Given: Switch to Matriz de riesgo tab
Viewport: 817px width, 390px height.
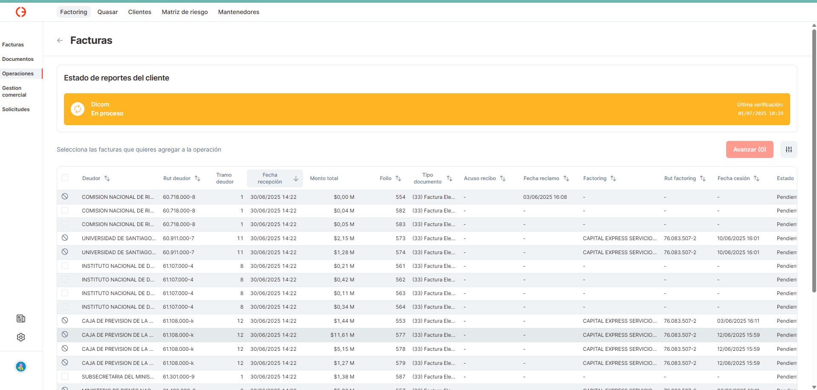Looking at the screenshot, I should [x=185, y=12].
